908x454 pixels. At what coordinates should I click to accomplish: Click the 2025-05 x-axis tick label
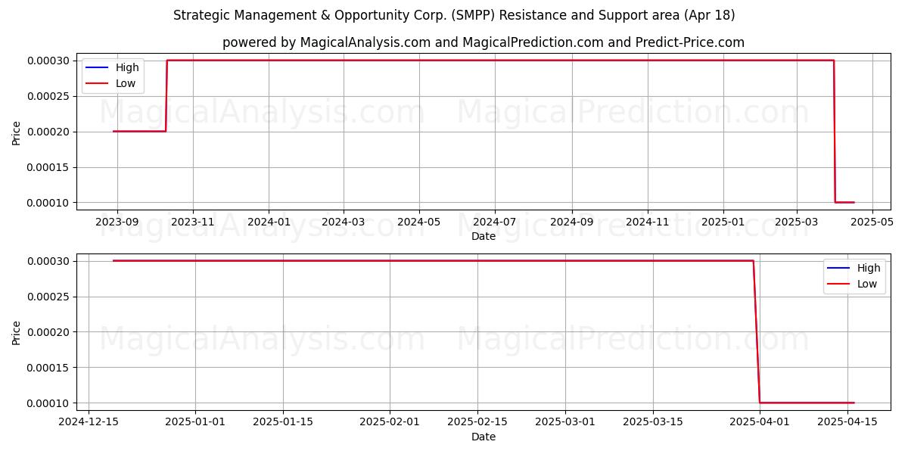[x=872, y=222]
